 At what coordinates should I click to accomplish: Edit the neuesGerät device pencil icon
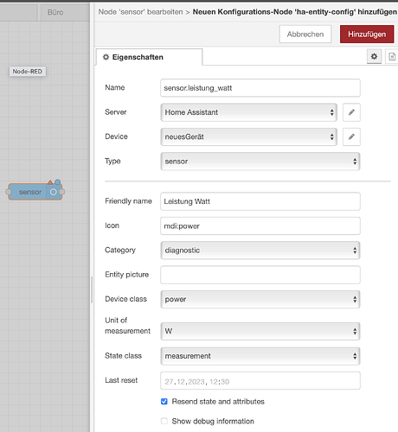coord(351,137)
